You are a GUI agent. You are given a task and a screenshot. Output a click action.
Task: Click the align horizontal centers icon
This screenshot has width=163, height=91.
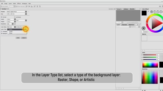point(29,6)
